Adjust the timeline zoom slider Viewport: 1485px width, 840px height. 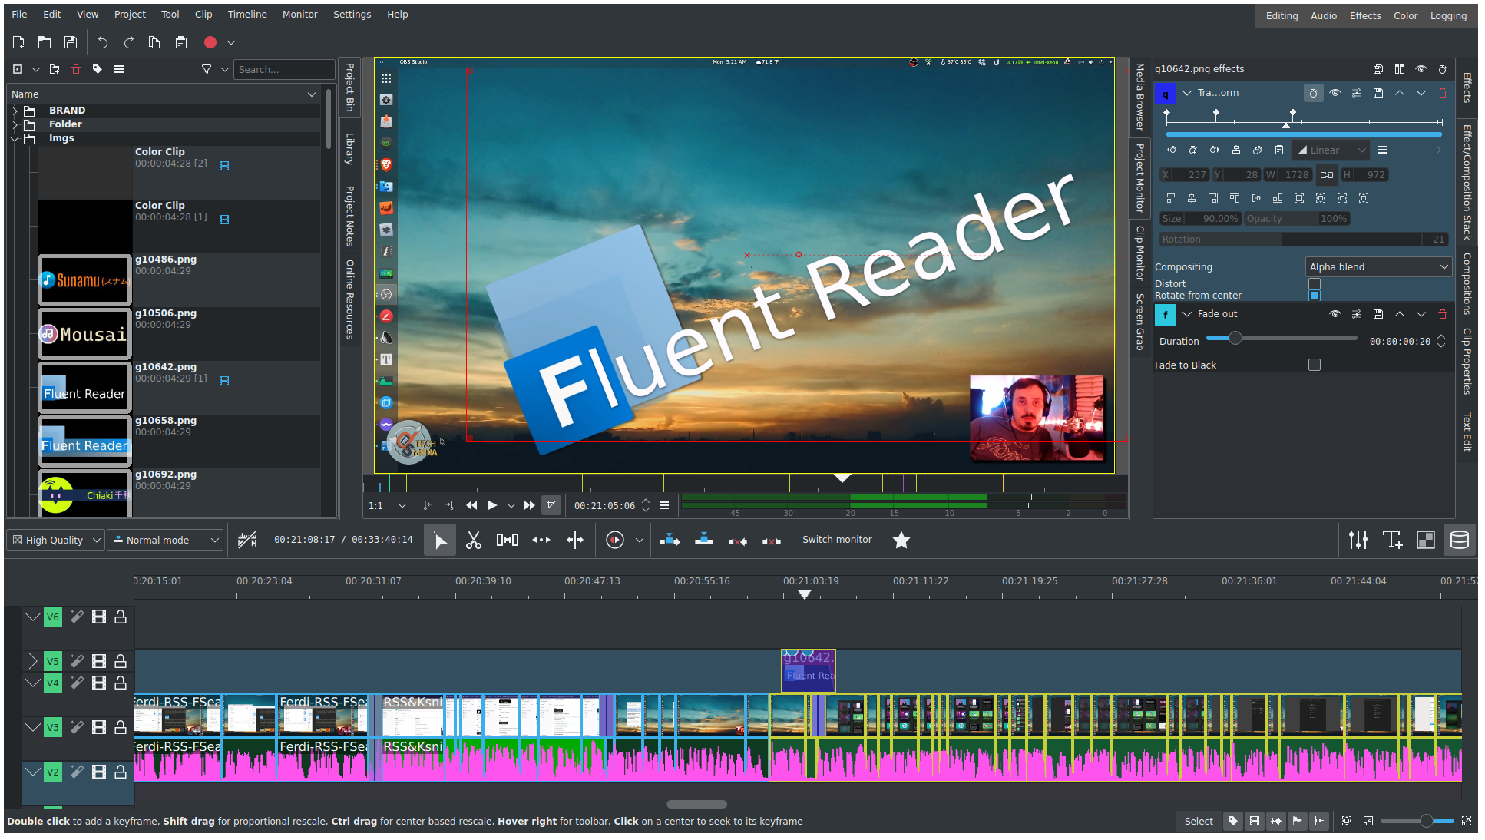click(1417, 822)
